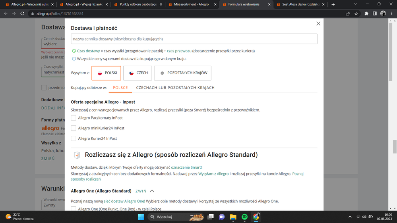
Task: Go forward in browser history
Action: tap(14, 13)
